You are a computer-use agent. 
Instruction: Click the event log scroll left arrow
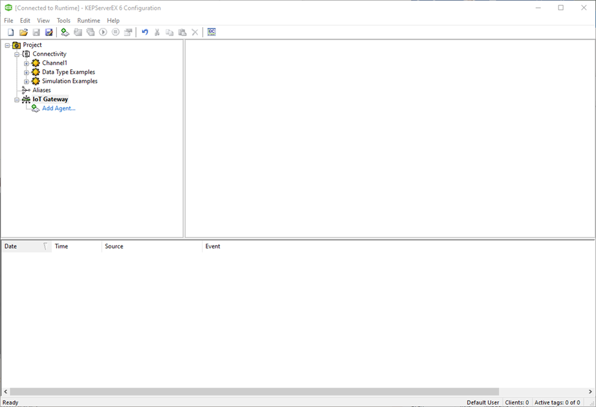(6, 392)
